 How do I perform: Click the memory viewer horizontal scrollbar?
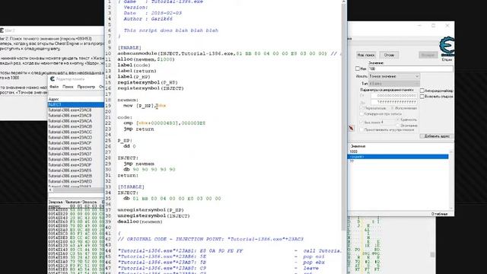pos(76,190)
